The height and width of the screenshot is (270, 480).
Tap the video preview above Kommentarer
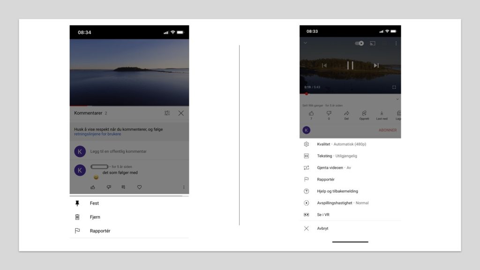click(x=129, y=72)
